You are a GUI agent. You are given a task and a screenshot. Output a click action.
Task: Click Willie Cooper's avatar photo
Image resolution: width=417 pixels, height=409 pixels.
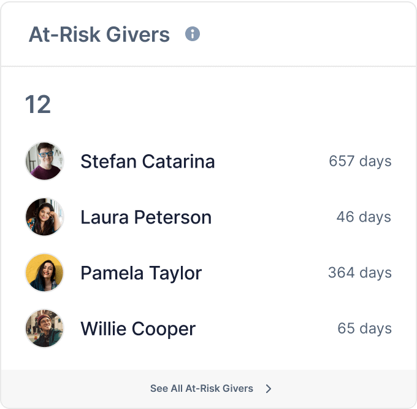[x=44, y=329]
